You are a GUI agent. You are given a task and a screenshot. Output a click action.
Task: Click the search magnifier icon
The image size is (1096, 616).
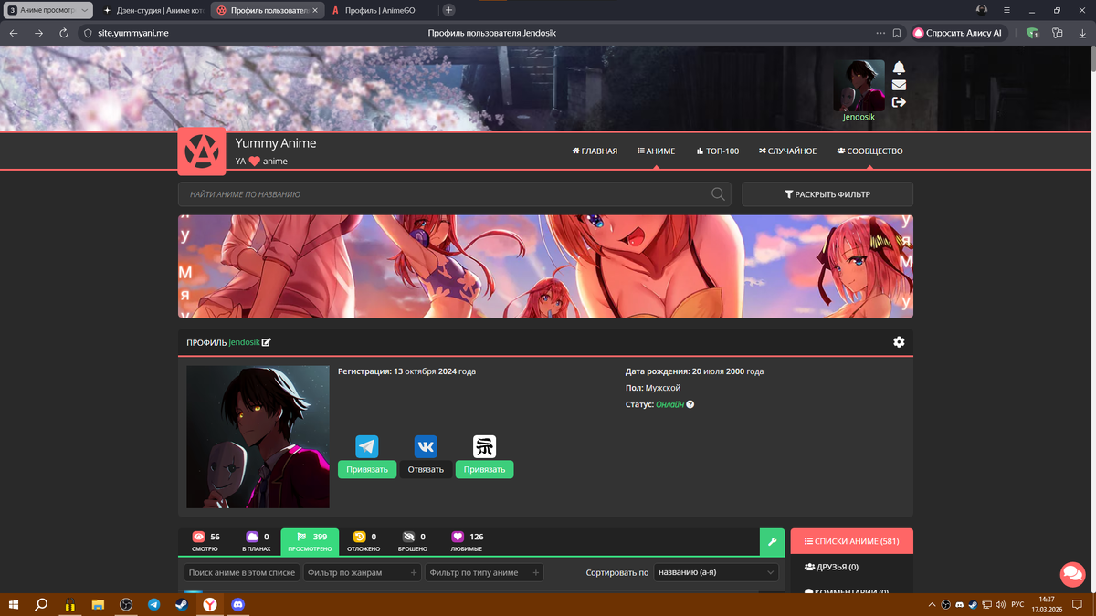(719, 193)
